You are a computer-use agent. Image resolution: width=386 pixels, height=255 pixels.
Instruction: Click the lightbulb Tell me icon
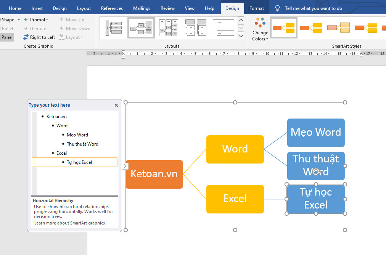click(x=278, y=8)
